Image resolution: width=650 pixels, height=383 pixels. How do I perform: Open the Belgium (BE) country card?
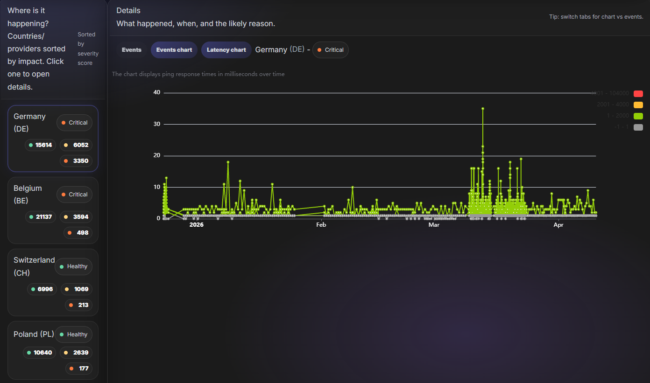point(53,210)
